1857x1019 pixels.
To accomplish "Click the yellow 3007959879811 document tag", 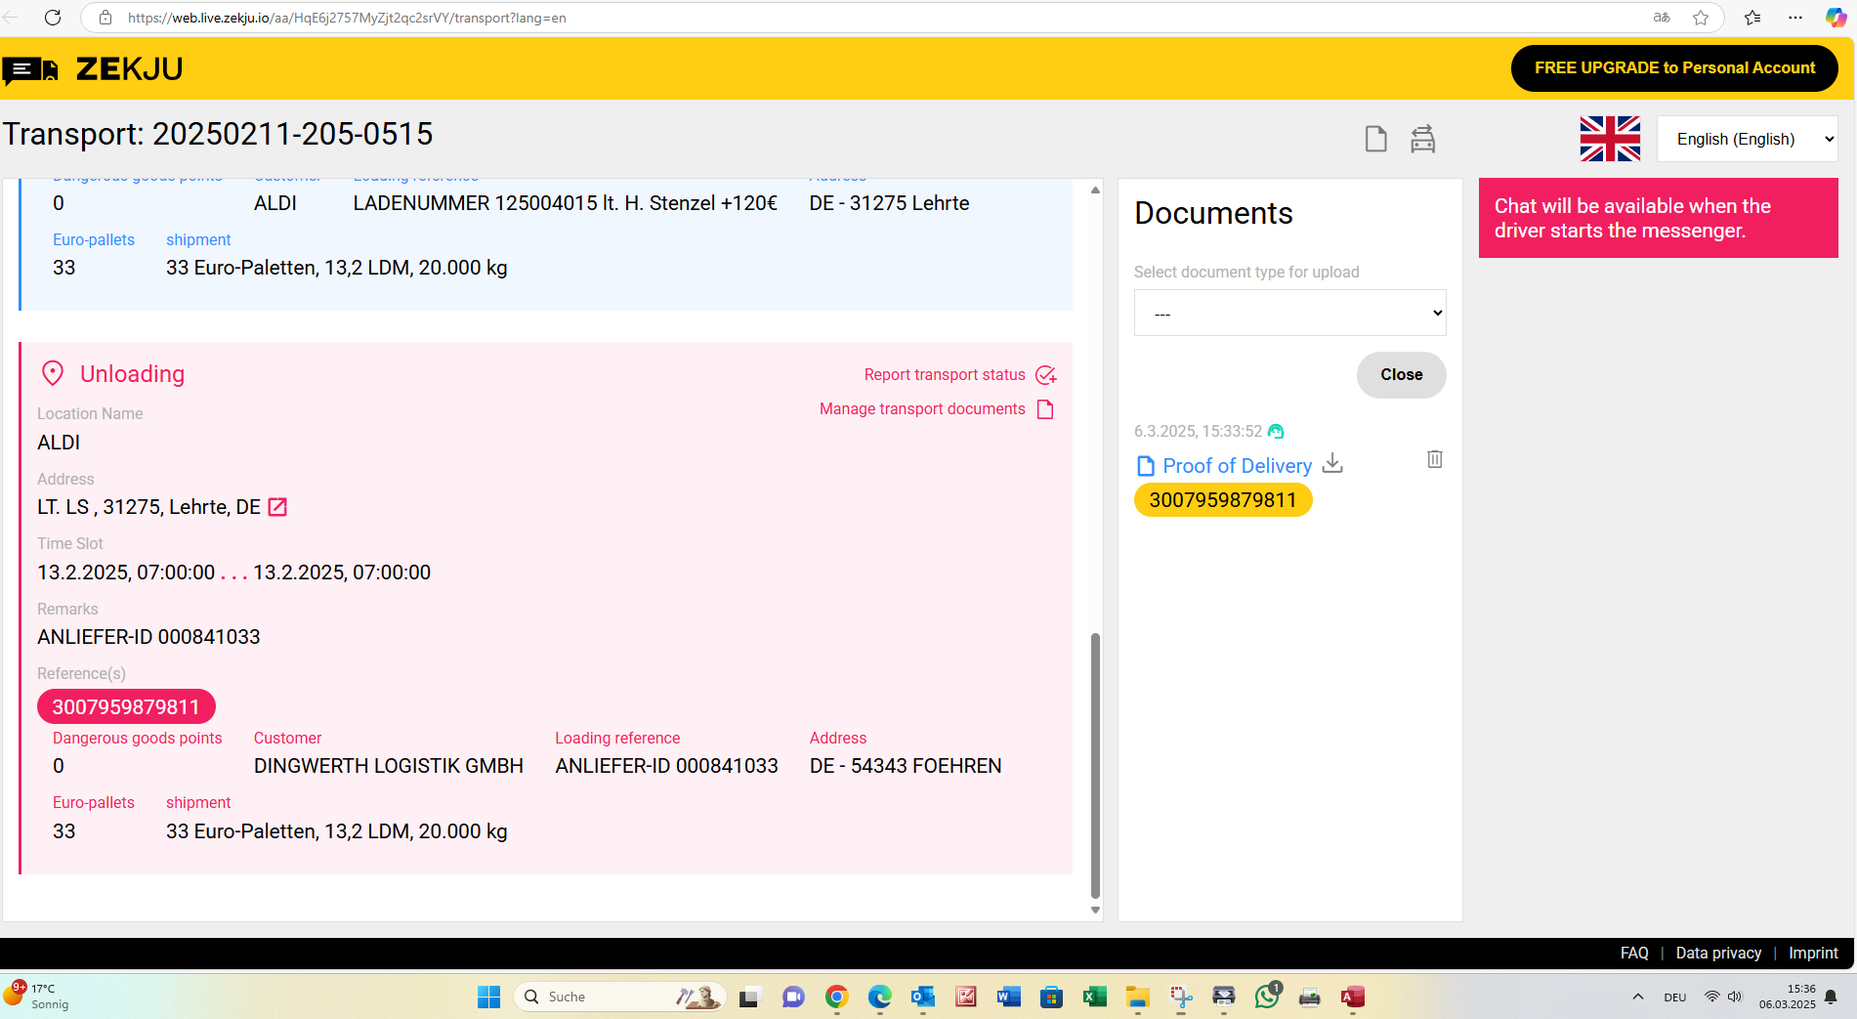I will click(1223, 500).
